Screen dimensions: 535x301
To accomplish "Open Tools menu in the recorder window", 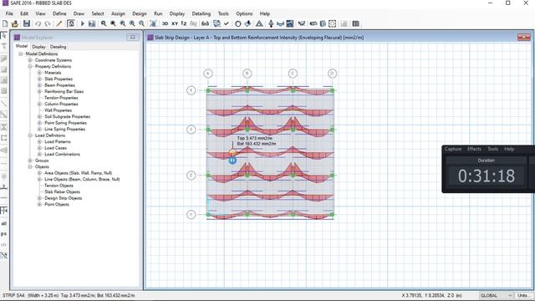I will (492, 149).
